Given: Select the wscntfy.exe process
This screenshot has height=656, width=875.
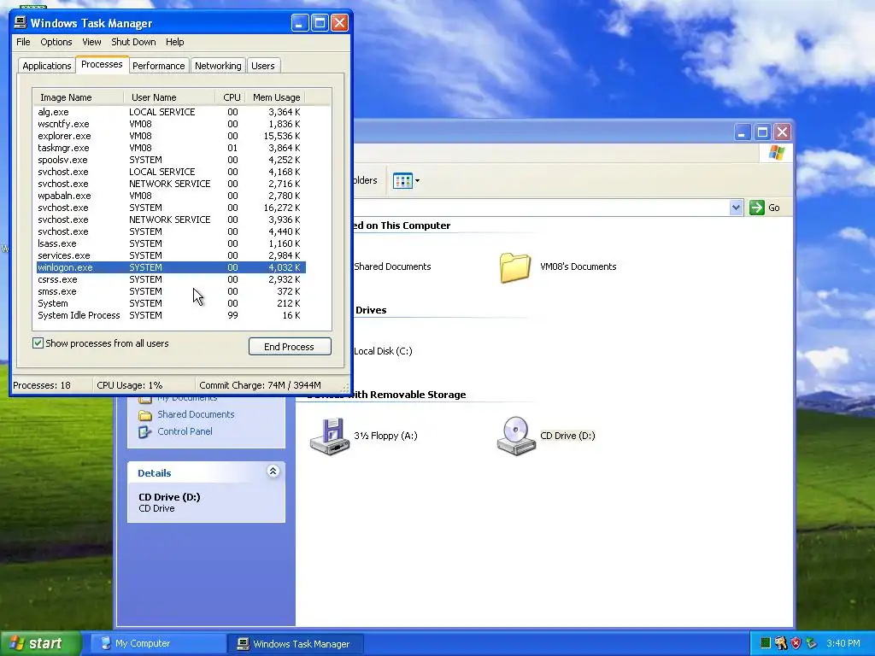Looking at the screenshot, I should click(171, 124).
